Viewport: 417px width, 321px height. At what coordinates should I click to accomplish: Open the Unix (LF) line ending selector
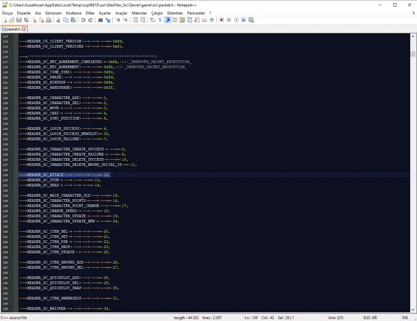tap(336, 317)
